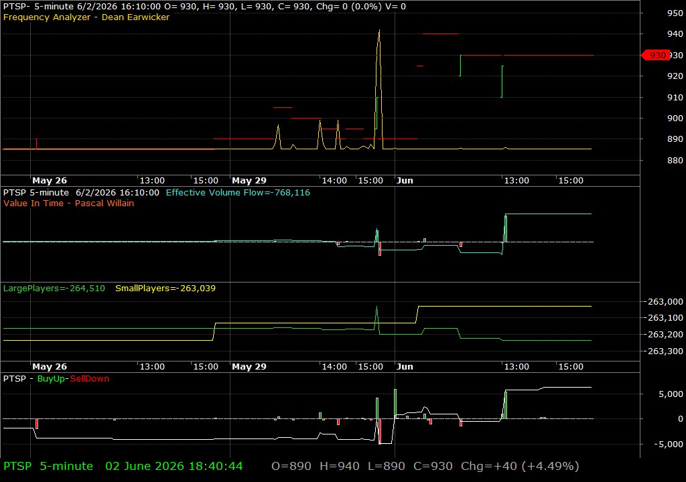Click 'May 26' on the price chart time axis
Image resolution: width=686 pixels, height=482 pixels.
coord(50,181)
